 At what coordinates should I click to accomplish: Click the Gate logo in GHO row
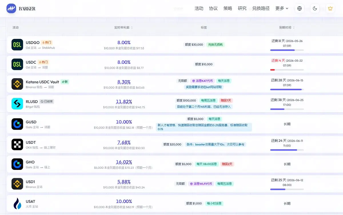click(17, 164)
